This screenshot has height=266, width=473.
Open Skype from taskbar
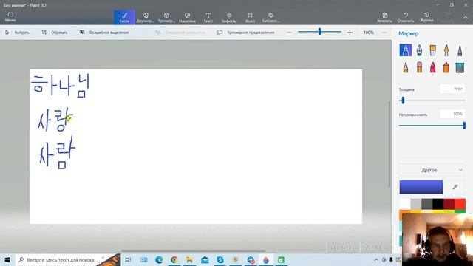(220, 259)
